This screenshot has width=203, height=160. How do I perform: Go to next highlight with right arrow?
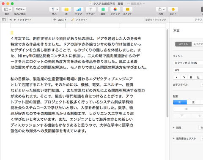coord(15,20)
